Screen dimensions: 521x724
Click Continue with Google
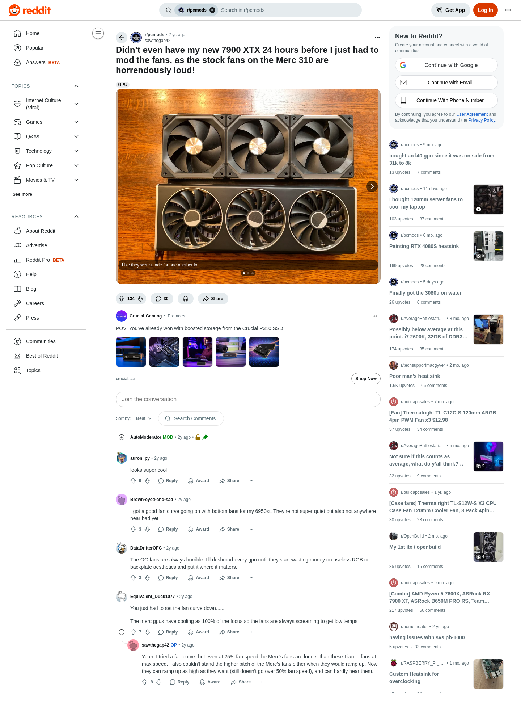tap(446, 65)
